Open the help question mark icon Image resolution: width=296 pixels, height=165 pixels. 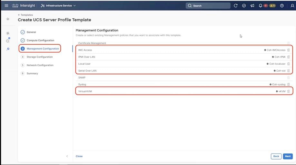pyautogui.click(x=282, y=6)
